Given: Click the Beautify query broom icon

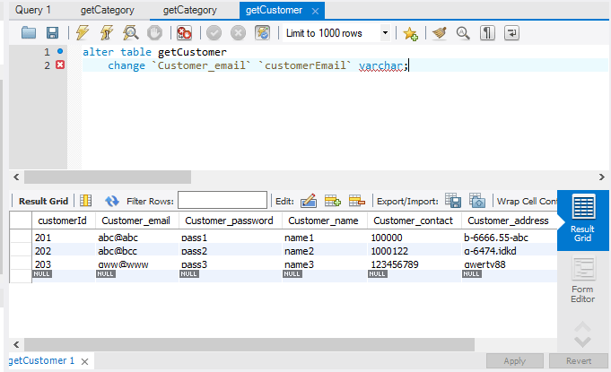Looking at the screenshot, I should (439, 33).
